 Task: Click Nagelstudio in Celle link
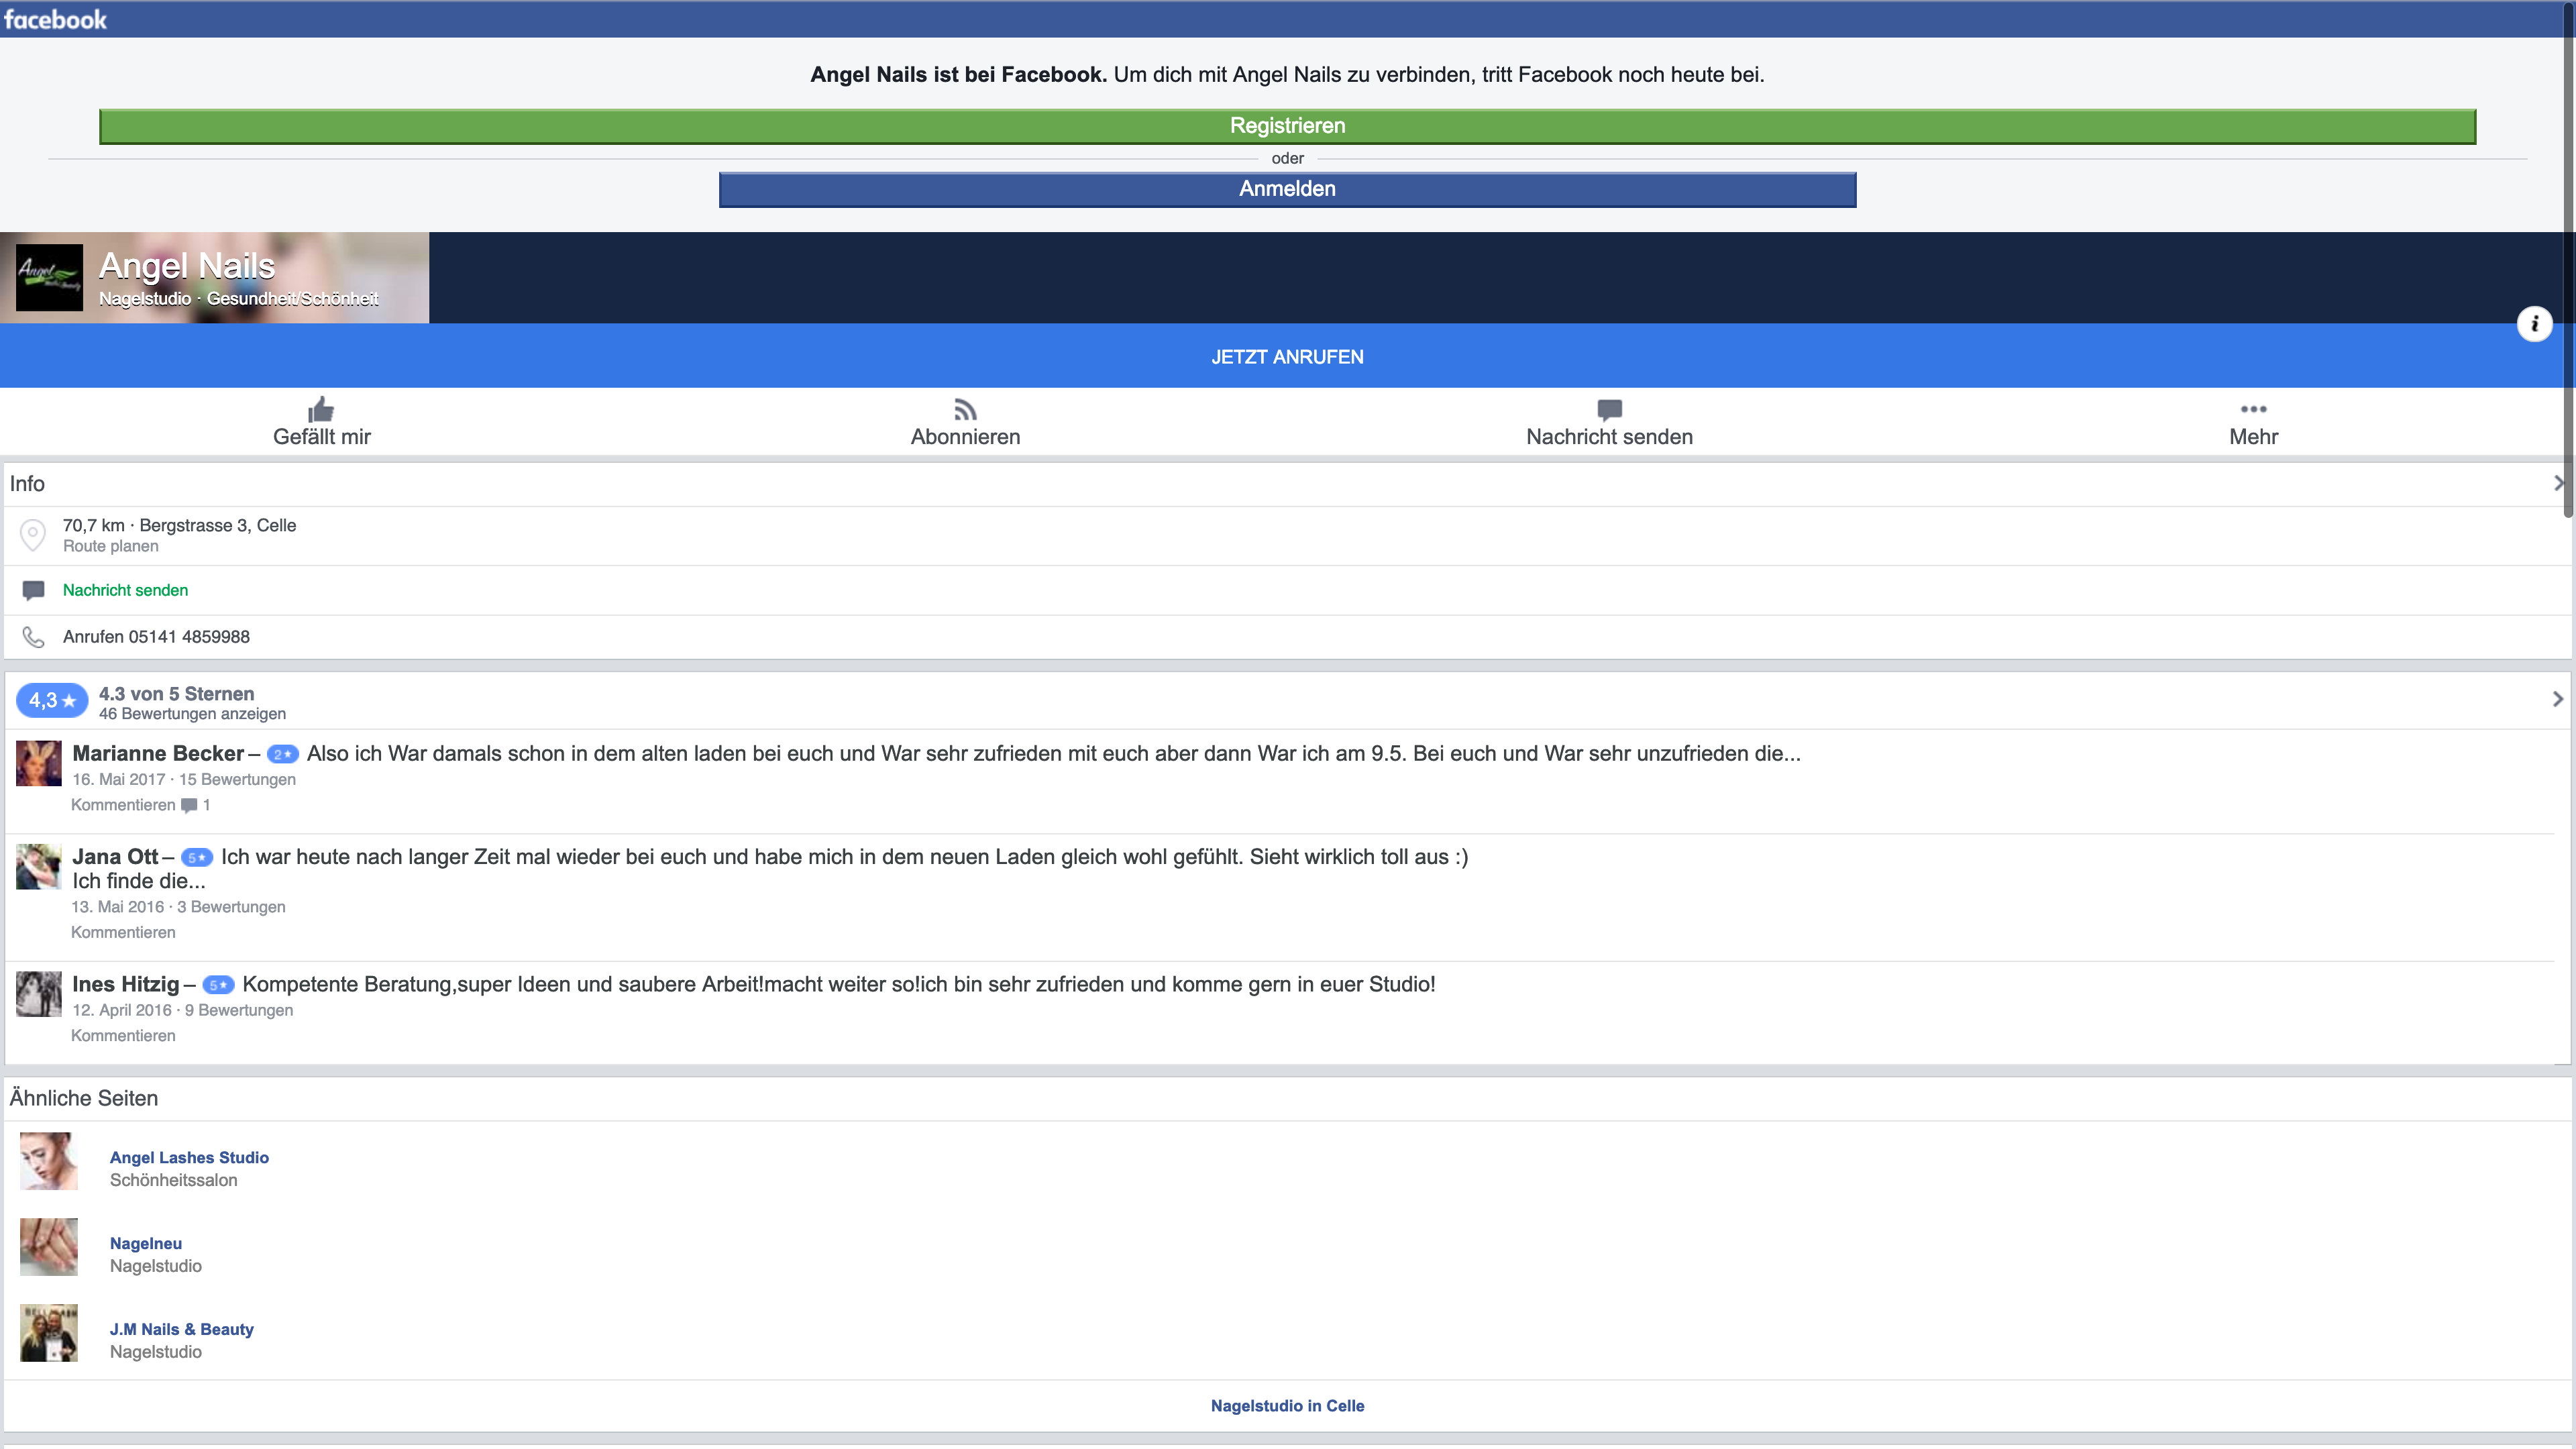pyautogui.click(x=1287, y=1406)
